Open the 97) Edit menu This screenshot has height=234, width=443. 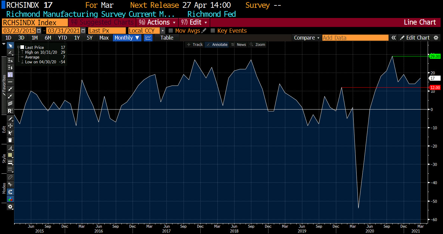pyautogui.click(x=194, y=22)
